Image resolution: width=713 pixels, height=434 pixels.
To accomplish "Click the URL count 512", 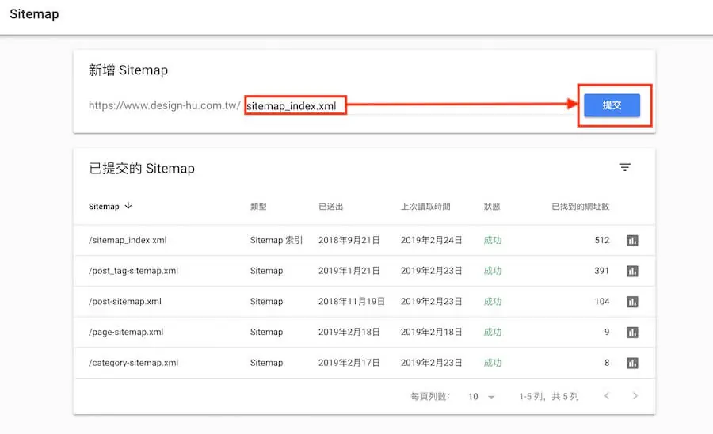I will pos(601,240).
